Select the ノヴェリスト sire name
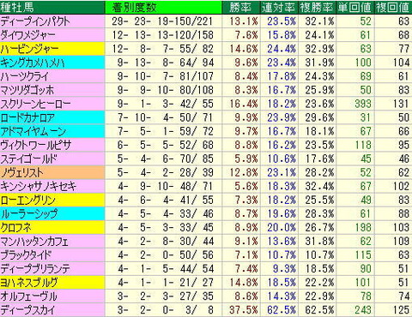The image size is (412, 317). [22, 172]
